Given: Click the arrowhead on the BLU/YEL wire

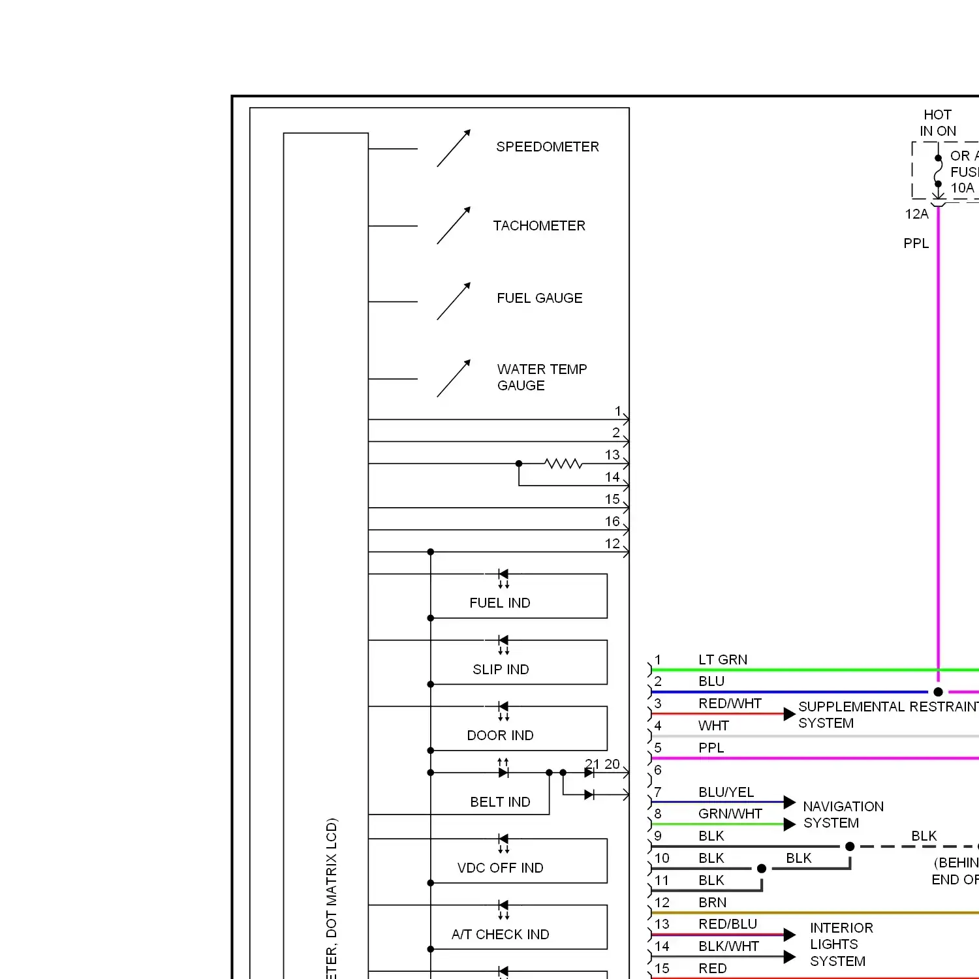Looking at the screenshot, I should click(790, 802).
